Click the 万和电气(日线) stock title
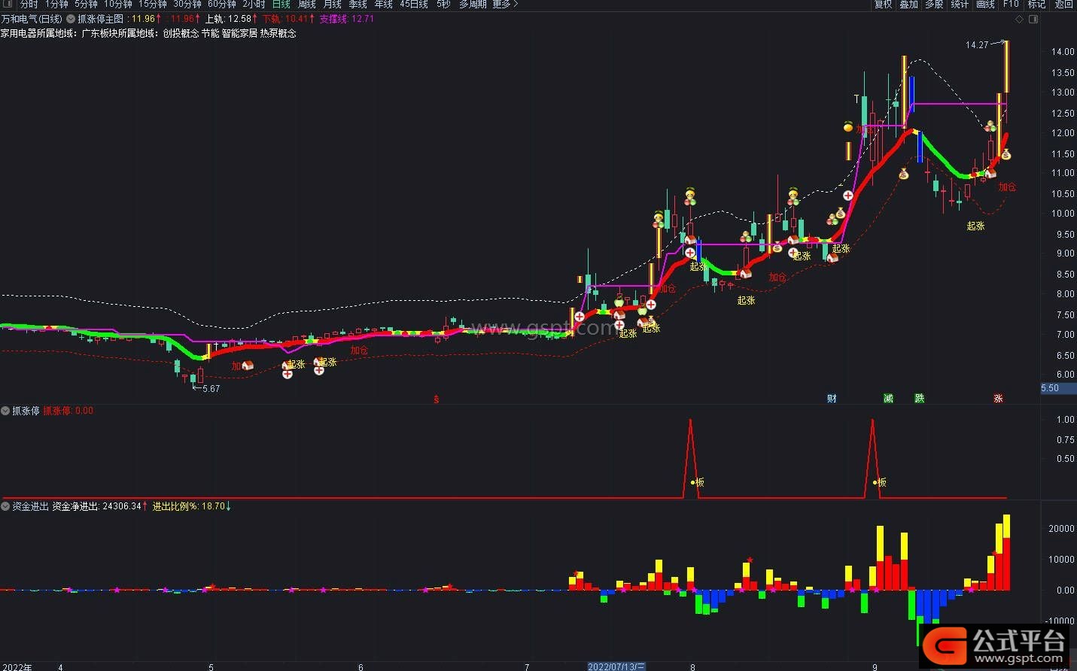This screenshot has height=671, width=1077. coord(32,19)
